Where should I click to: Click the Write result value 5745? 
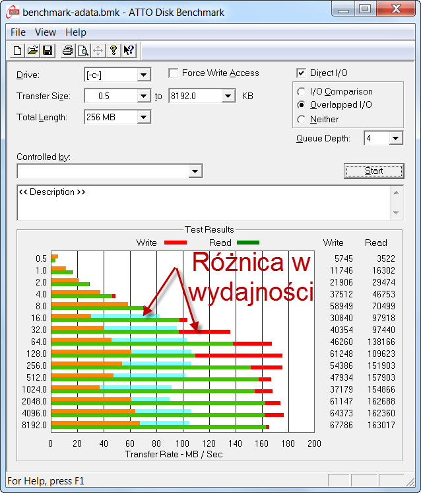pyautogui.click(x=343, y=259)
